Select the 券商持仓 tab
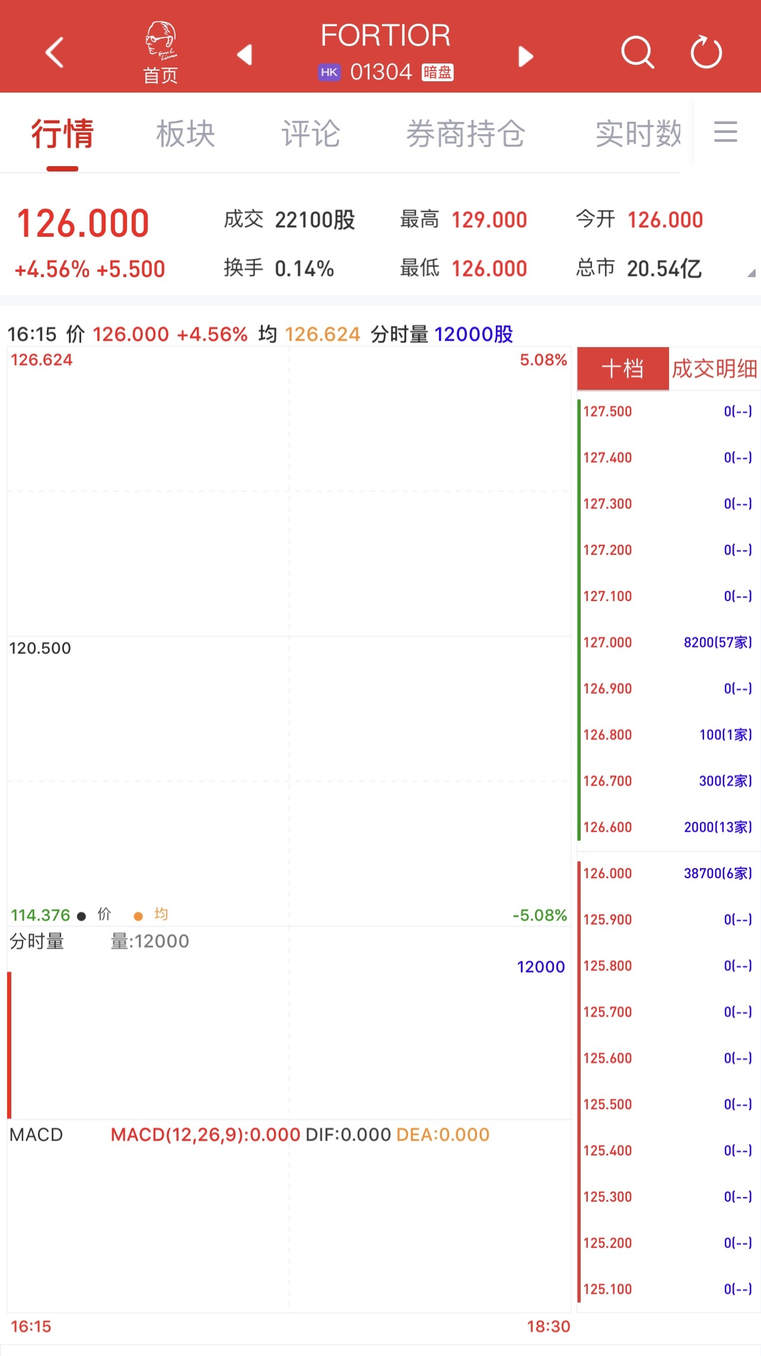Screen dimensions: 761x1356 (466, 134)
